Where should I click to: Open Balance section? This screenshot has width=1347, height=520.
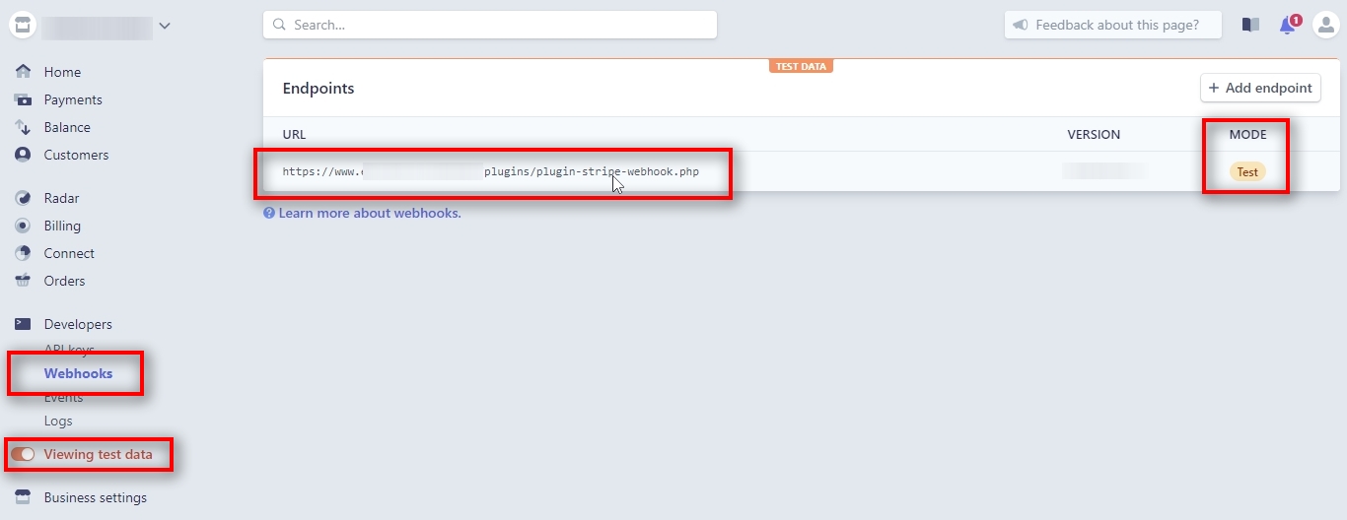pos(67,127)
